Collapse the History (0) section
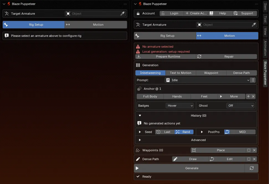 (x=140, y=116)
